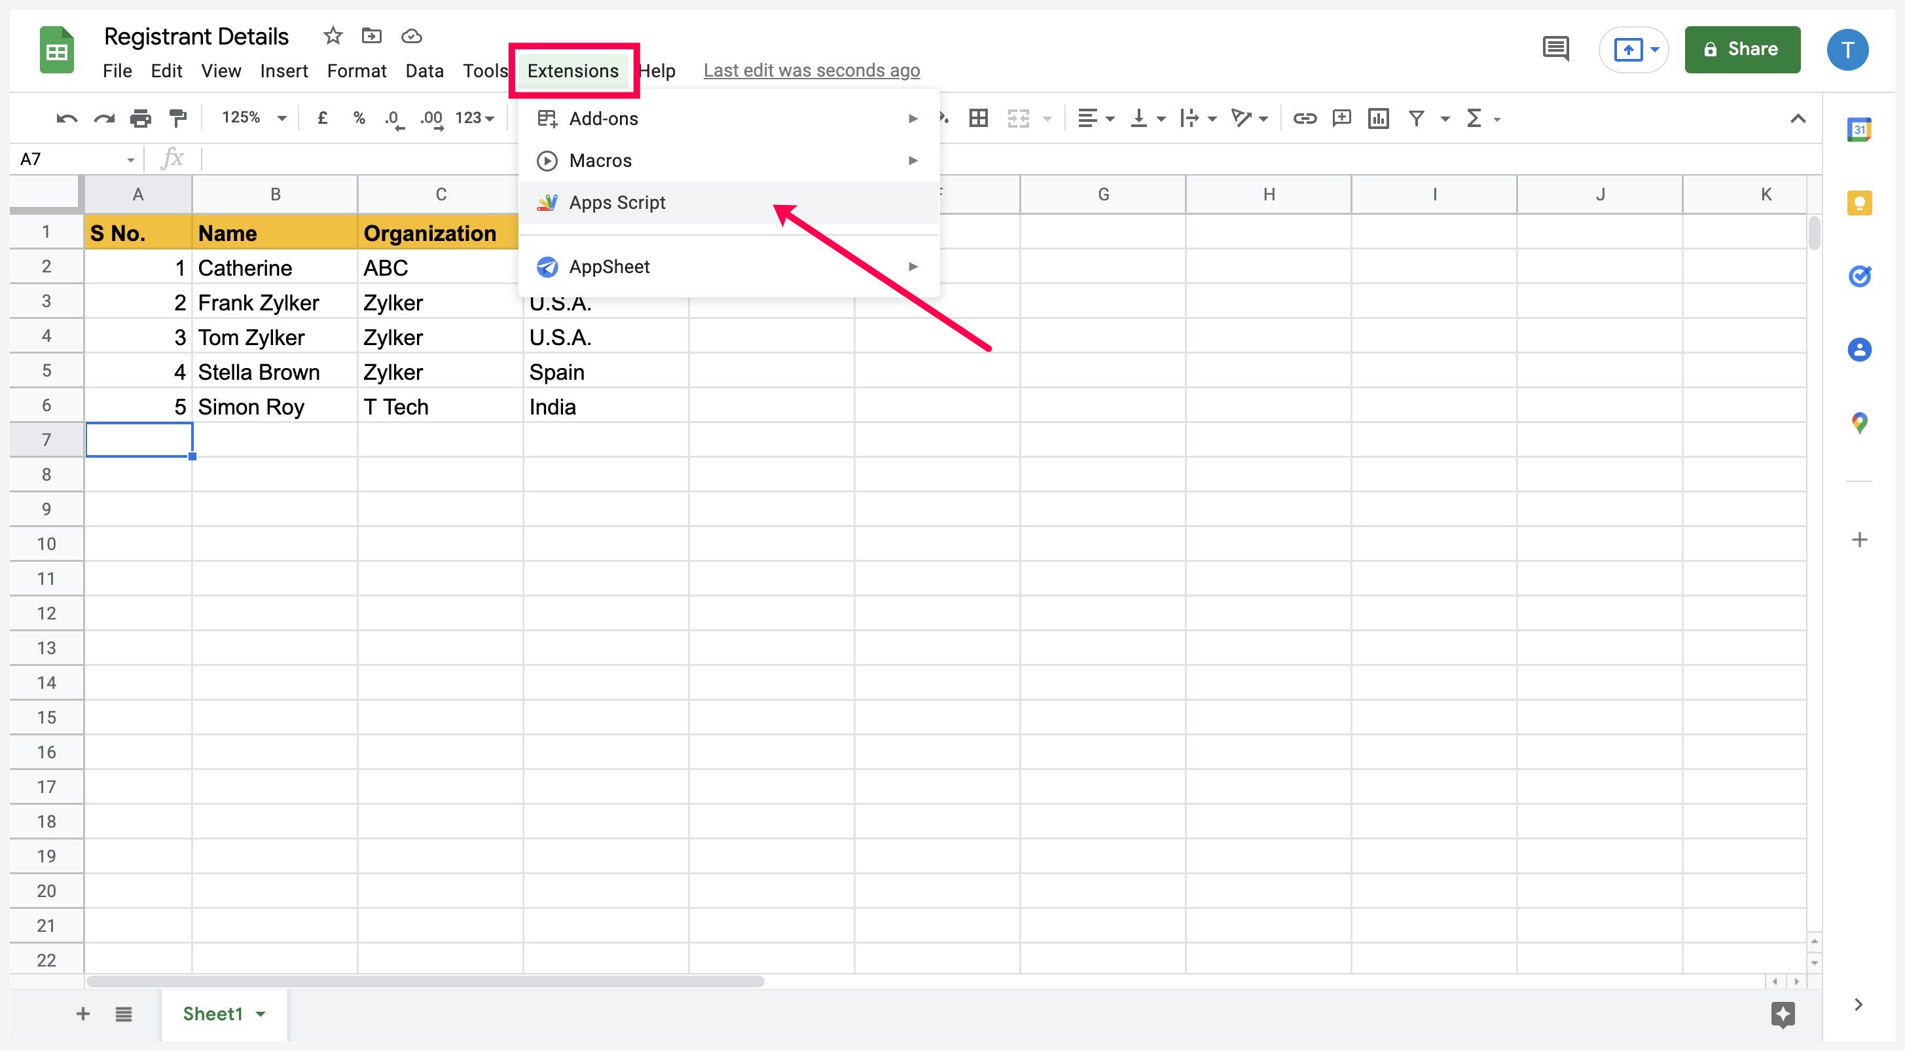Hide the side panel chevron
This screenshot has height=1051, width=1905.
point(1859,1004)
